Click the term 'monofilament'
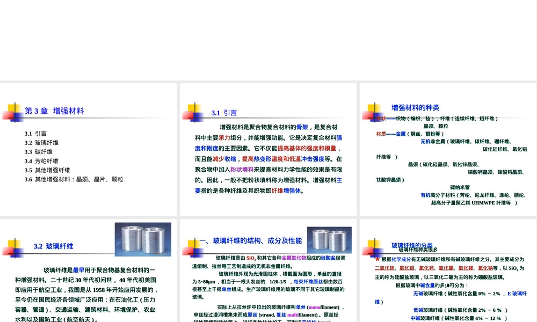 click(x=324, y=308)
